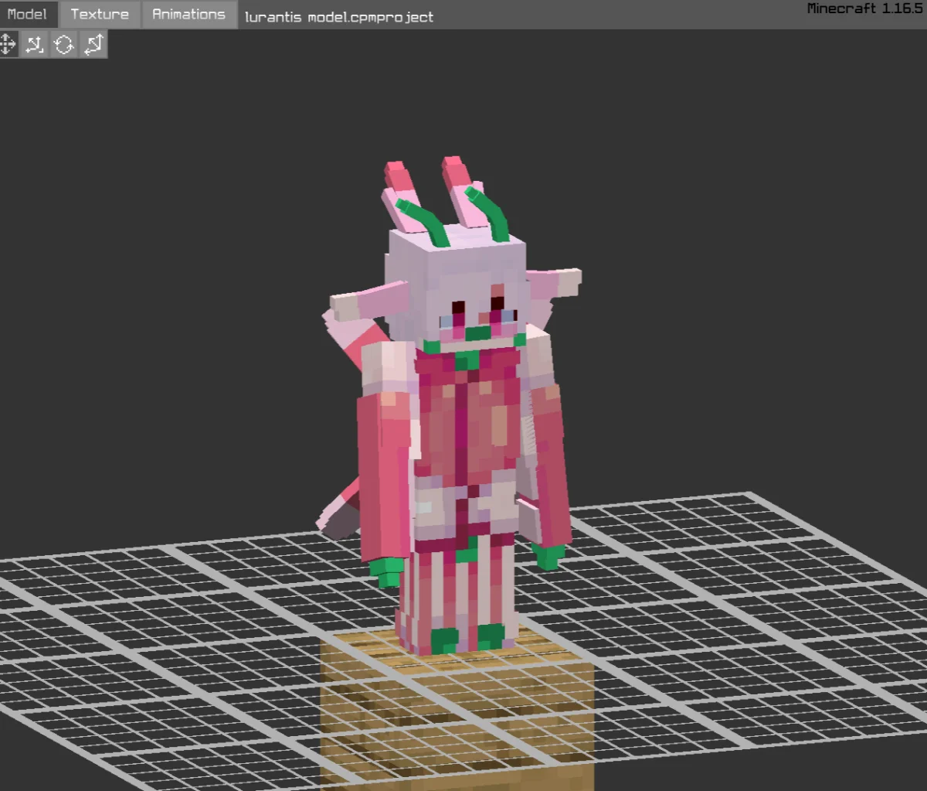Select the scale gizmo tool
Screen dimensions: 927x791
(93, 44)
